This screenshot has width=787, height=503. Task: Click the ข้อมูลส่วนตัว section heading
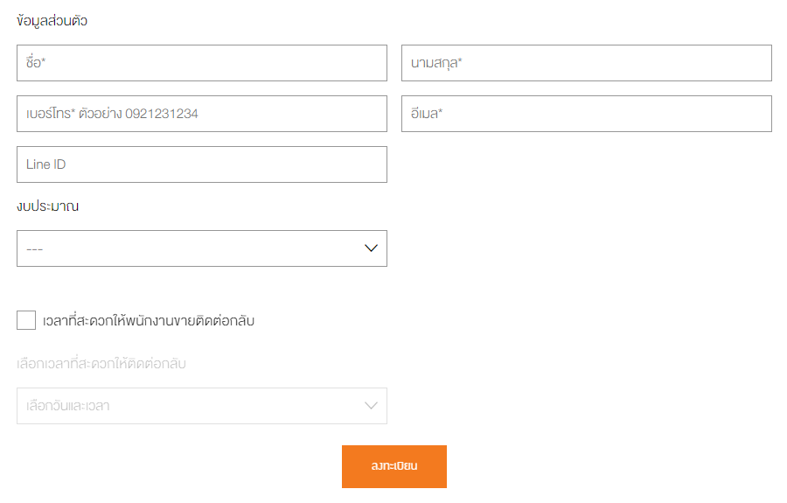click(52, 21)
